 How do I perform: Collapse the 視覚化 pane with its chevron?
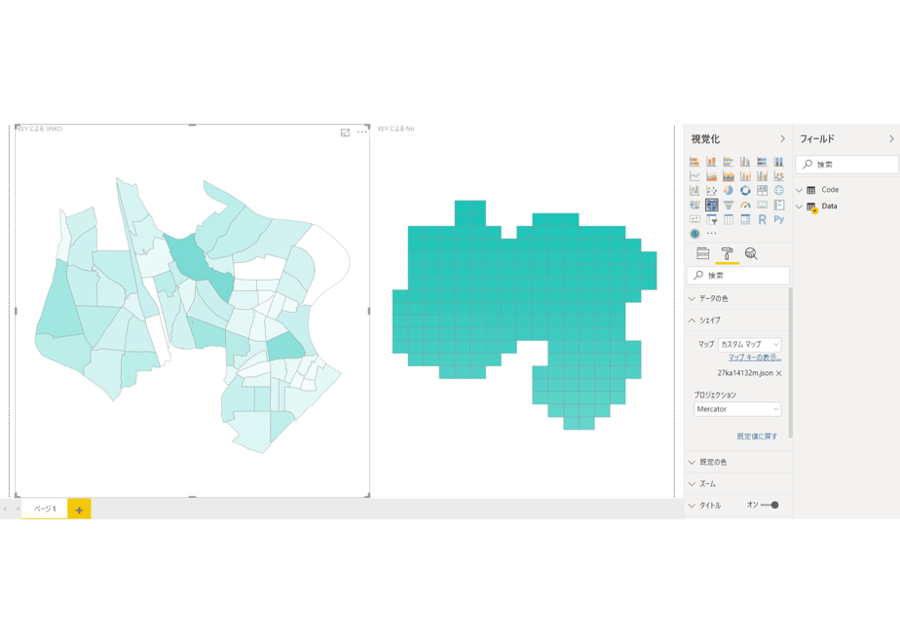click(782, 139)
